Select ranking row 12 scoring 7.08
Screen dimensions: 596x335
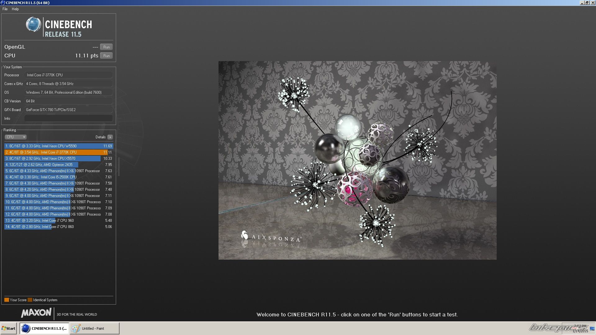[x=59, y=214]
